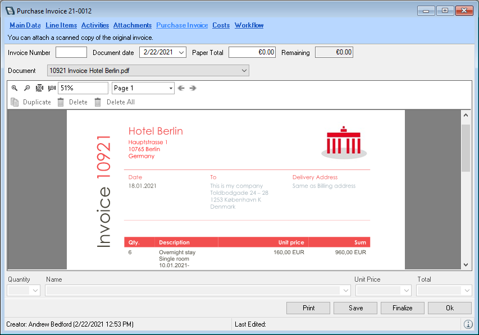Expand the Unit Price dropdown
Viewport: 479px width, 335px height.
pyautogui.click(x=406, y=291)
